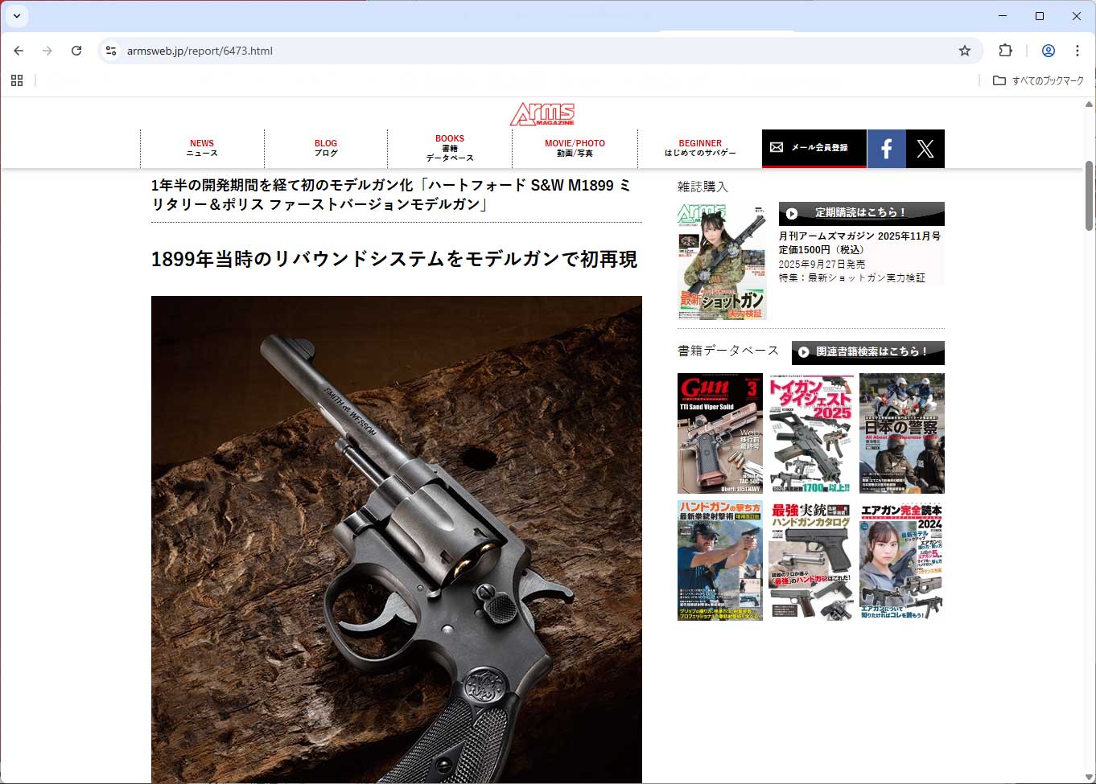1096x784 pixels.
Task: Open the NEWS ニュース menu item
Action: coord(202,148)
